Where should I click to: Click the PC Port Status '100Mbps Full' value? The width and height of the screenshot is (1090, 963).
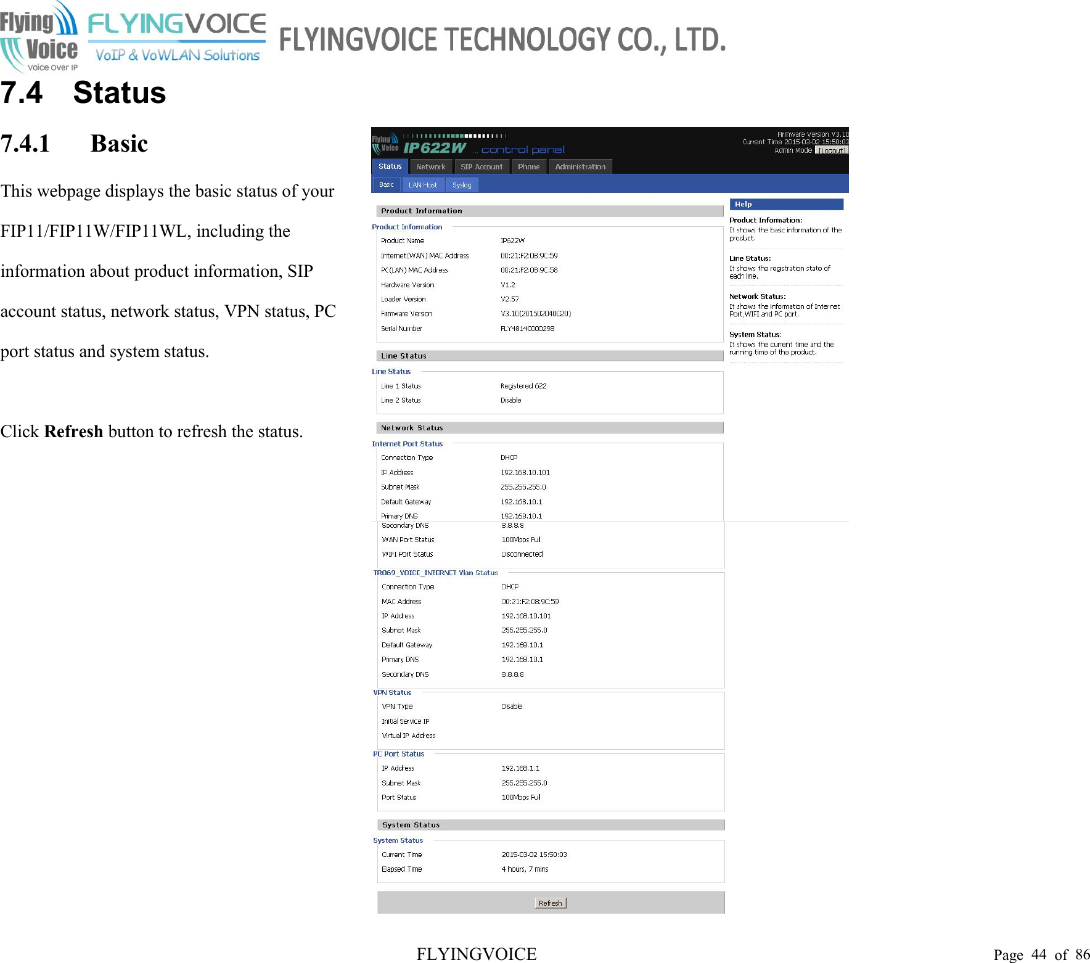(521, 797)
